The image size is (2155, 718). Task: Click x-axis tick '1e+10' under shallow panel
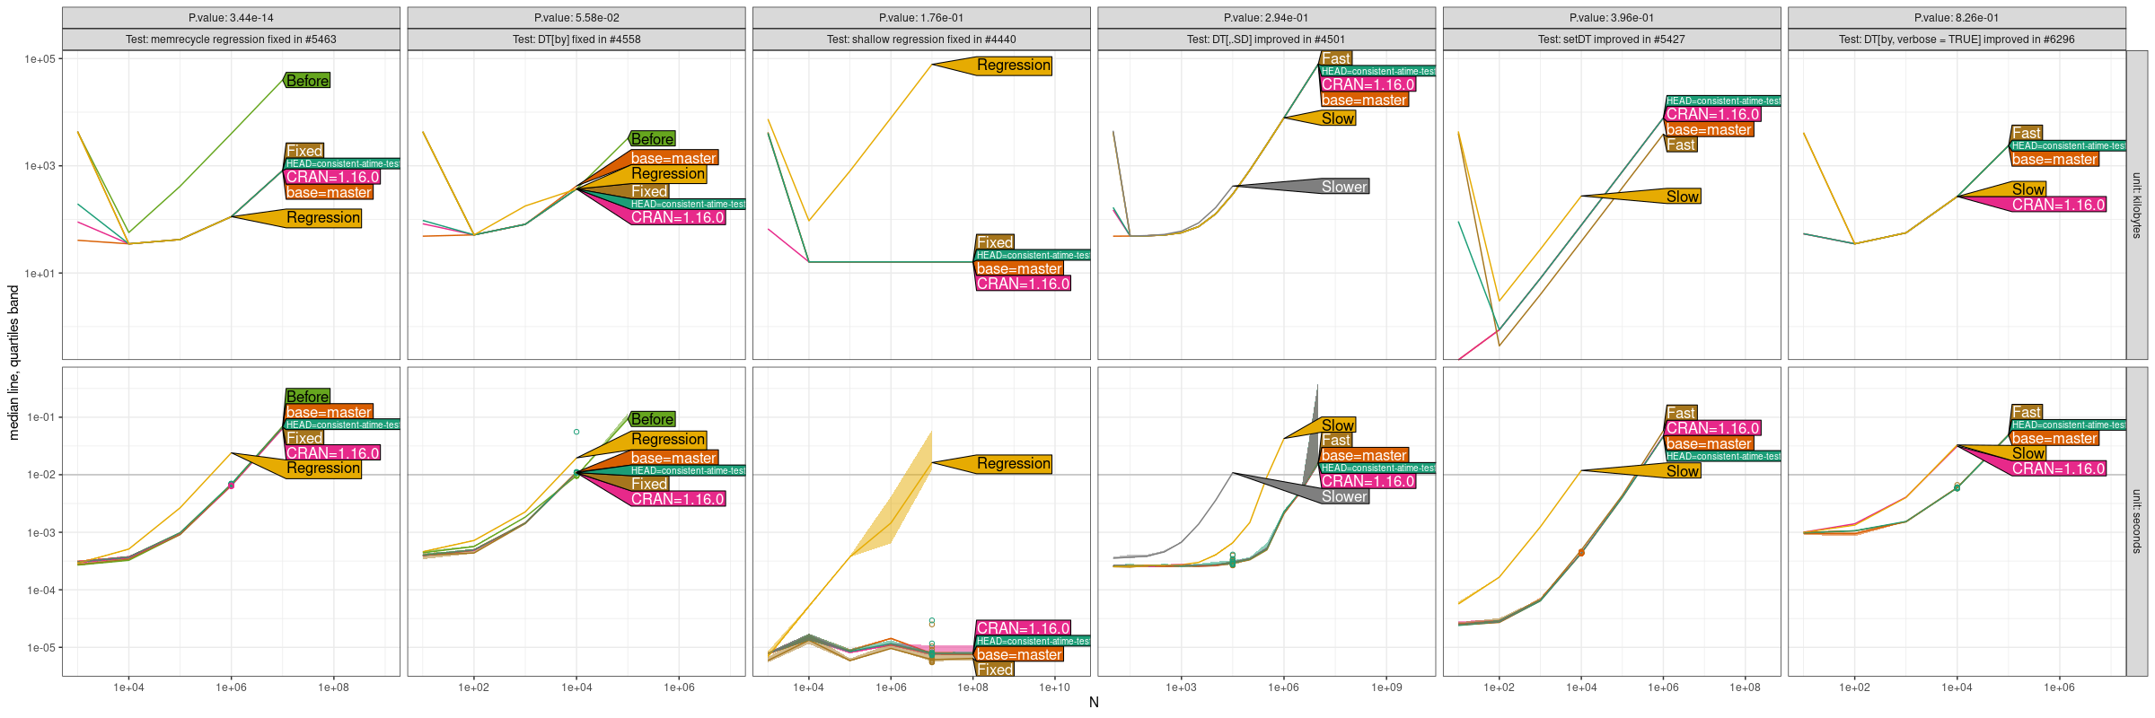pos(1055,687)
